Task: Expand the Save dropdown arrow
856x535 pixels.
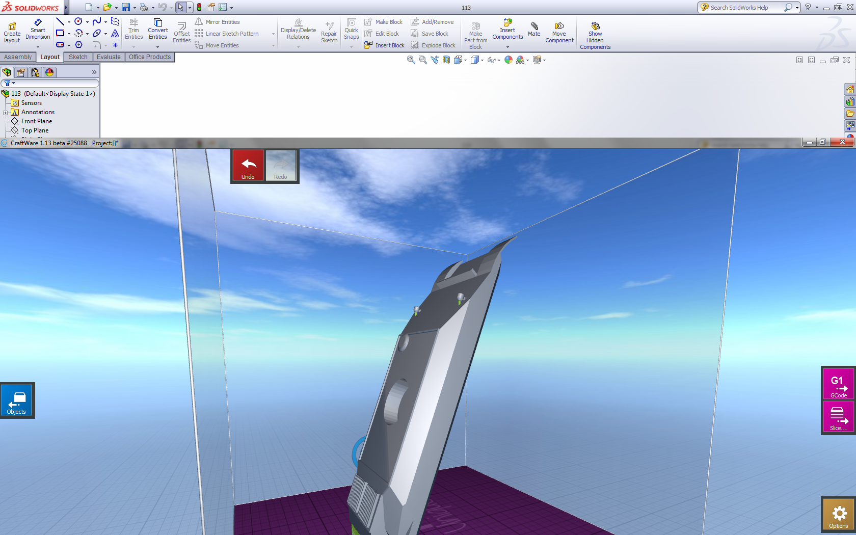Action: tap(135, 8)
